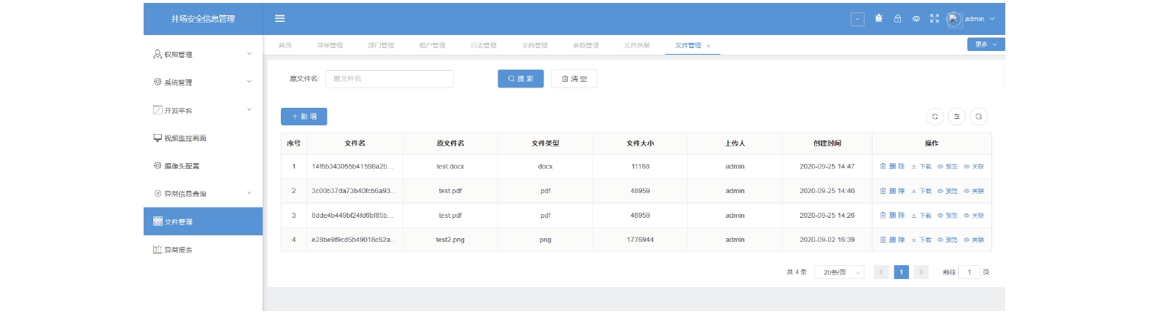Screen dimensions: 1149x314
Task: Download the test2.png file
Action: tap(921, 240)
